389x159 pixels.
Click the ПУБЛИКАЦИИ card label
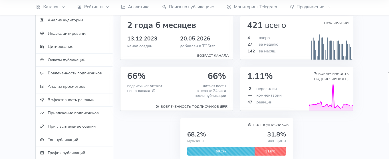[x=336, y=23]
